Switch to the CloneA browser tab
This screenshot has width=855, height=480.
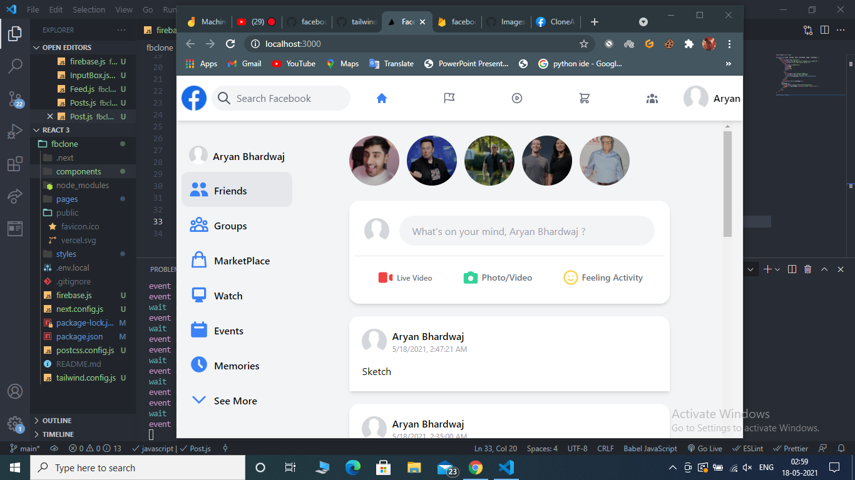tap(556, 22)
